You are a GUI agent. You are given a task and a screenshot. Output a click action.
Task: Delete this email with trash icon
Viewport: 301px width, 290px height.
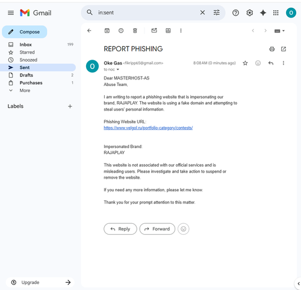pyautogui.click(x=135, y=31)
